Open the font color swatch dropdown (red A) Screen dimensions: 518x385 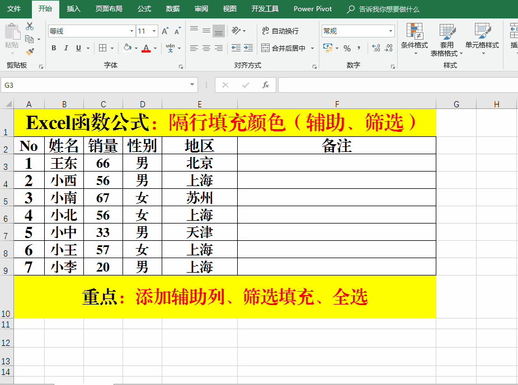point(154,47)
